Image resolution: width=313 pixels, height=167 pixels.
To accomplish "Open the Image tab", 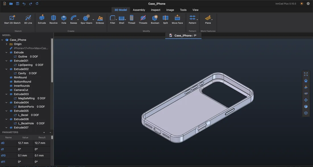I will pyautogui.click(x=170, y=10).
